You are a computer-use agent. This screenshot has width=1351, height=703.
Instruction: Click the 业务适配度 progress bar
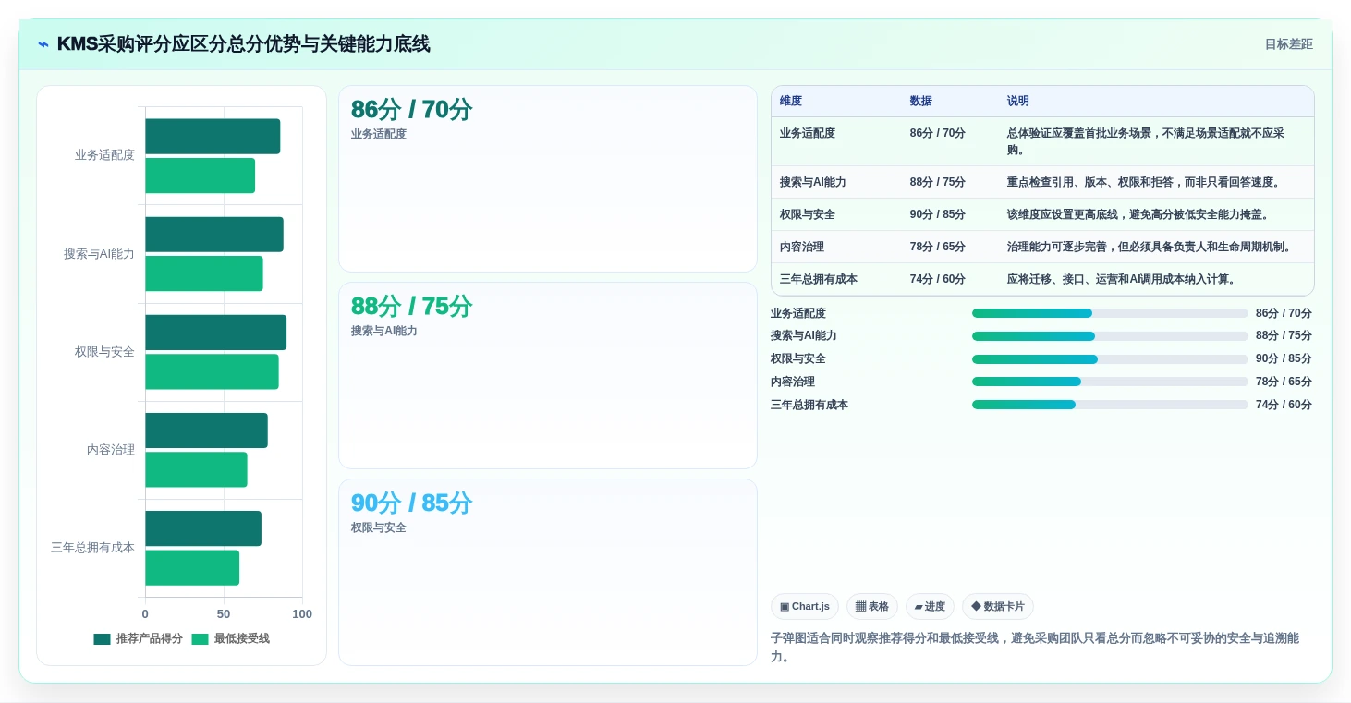1110,313
